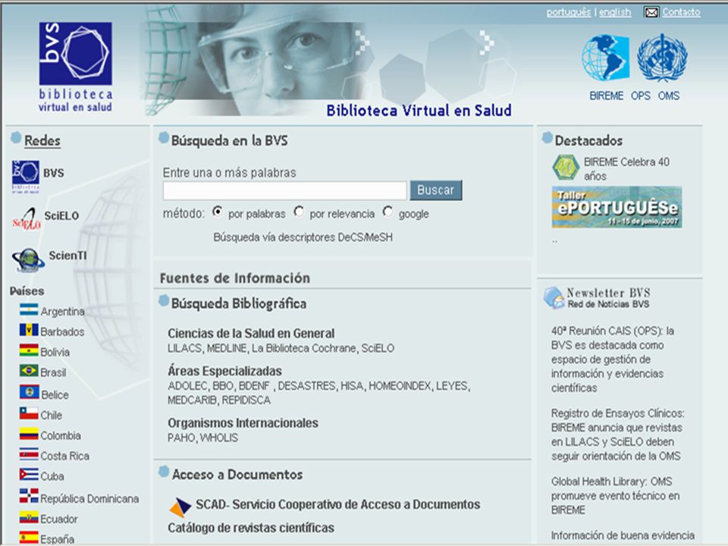Click the Brasil flag icon
This screenshot has height=546, width=728.
click(x=29, y=371)
